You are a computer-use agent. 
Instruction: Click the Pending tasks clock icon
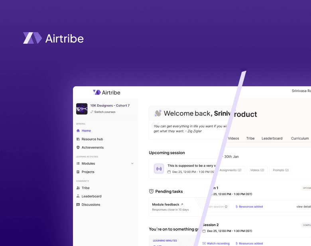(151, 191)
